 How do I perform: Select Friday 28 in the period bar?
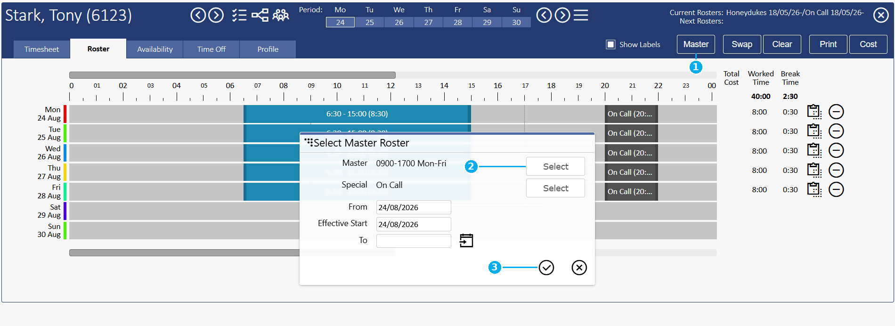click(458, 22)
